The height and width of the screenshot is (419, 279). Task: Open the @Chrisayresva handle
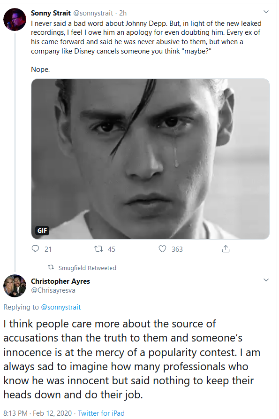(x=53, y=290)
